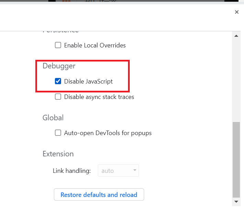Click the Debugger section heading
This screenshot has height=211, width=244.
point(59,66)
